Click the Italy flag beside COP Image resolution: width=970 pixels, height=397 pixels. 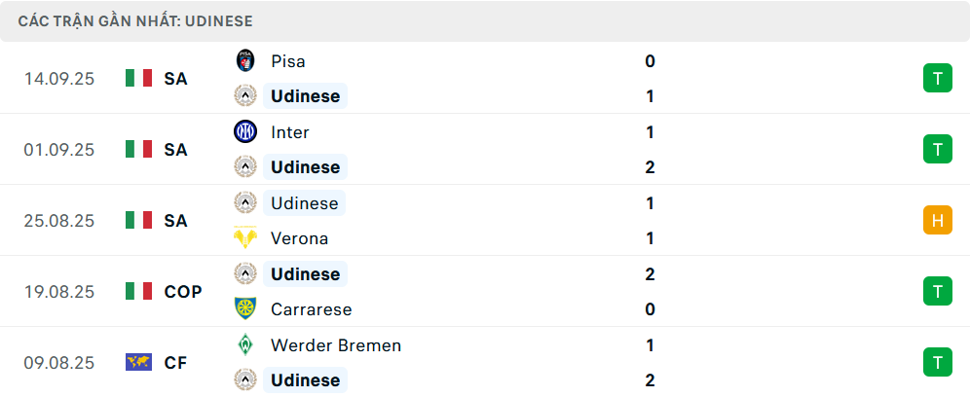[x=139, y=291]
